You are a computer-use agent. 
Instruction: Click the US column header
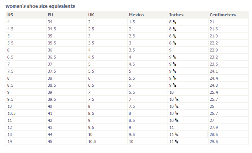coord(10,15)
